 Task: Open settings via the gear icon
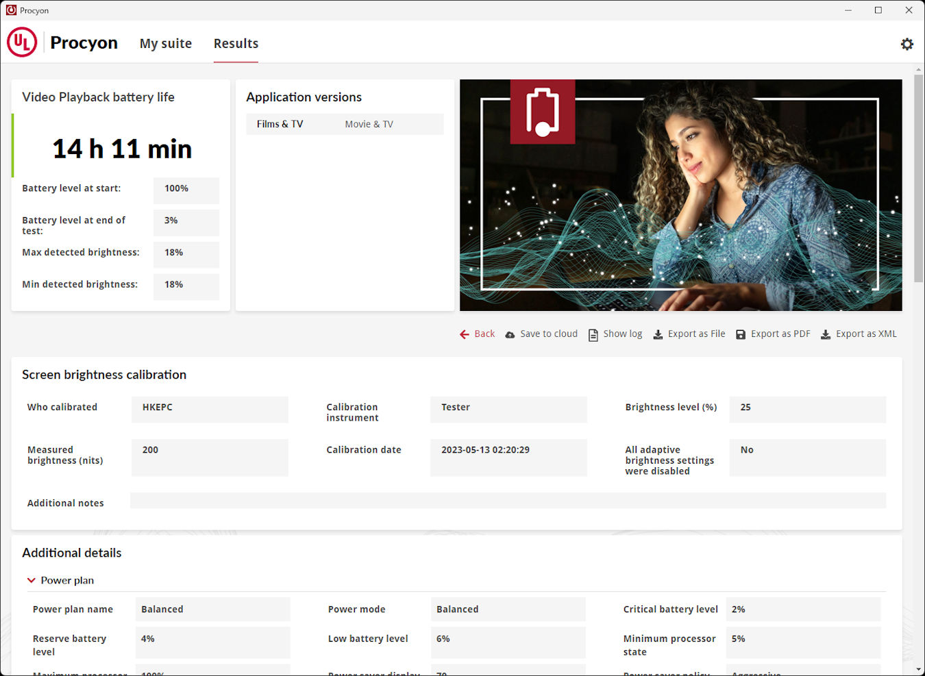click(907, 44)
